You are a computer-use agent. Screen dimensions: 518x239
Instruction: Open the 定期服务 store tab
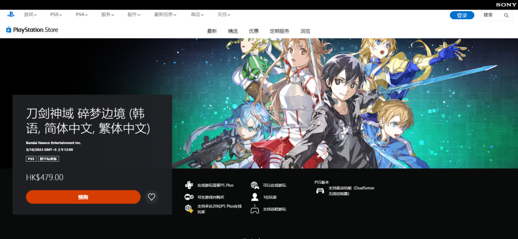point(279,31)
